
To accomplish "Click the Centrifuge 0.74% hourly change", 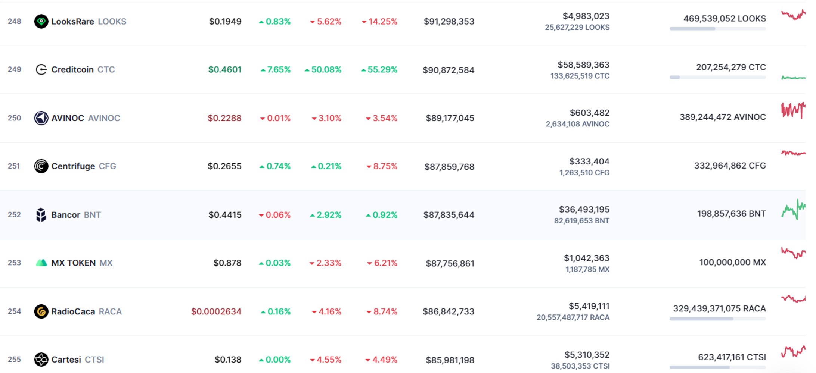I will [x=275, y=166].
